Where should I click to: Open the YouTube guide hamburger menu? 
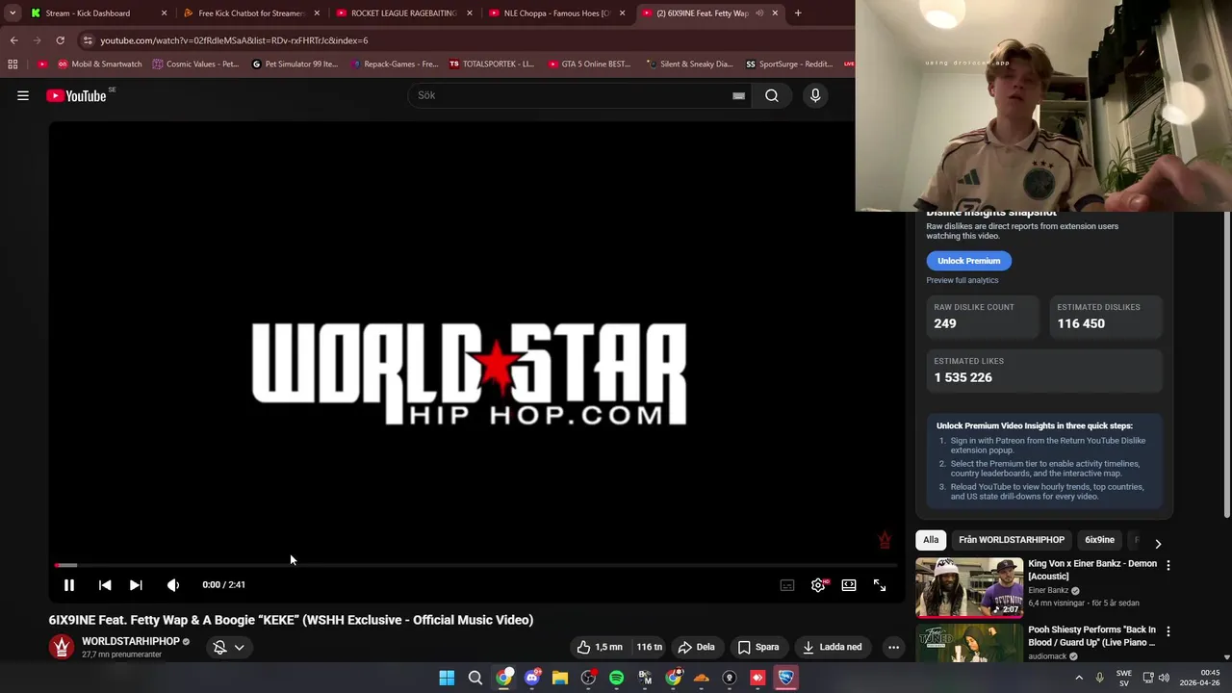pos(23,95)
